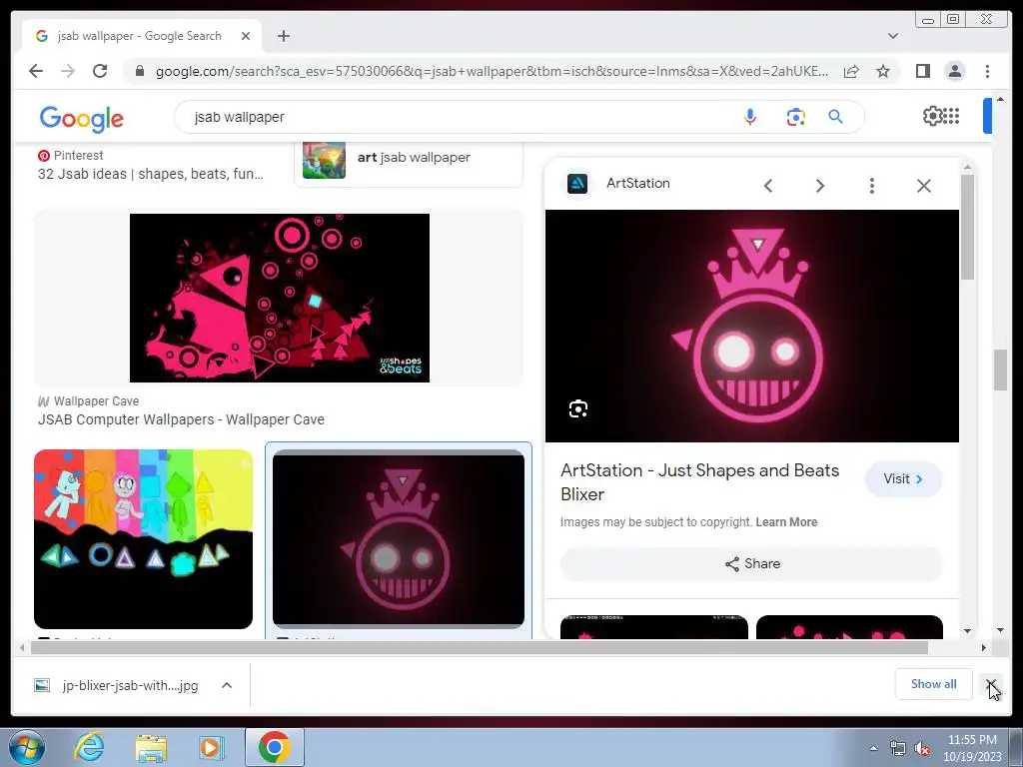
Task: Open the Chrome three-dot menu
Action: 987,71
